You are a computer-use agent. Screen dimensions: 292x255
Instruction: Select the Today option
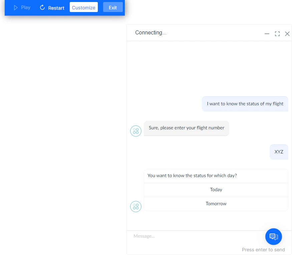pos(216,190)
